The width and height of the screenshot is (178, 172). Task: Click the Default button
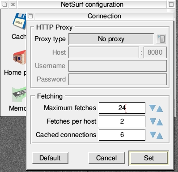(x=50, y=158)
